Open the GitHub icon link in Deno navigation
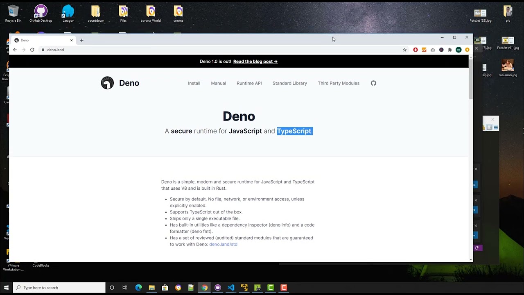Viewport: 524px width, 295px height. click(x=373, y=83)
